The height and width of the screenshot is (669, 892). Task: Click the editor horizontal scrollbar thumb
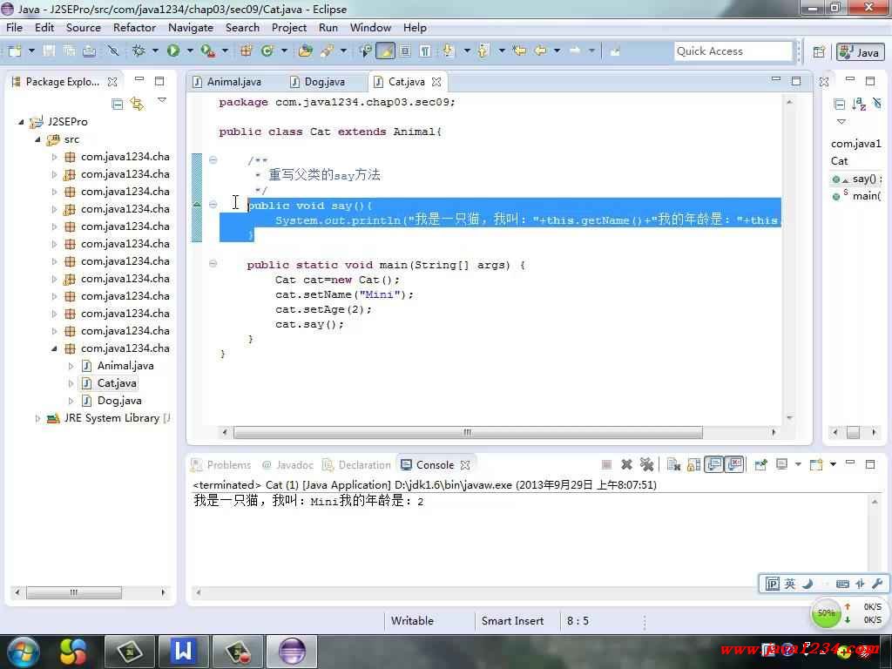(467, 432)
